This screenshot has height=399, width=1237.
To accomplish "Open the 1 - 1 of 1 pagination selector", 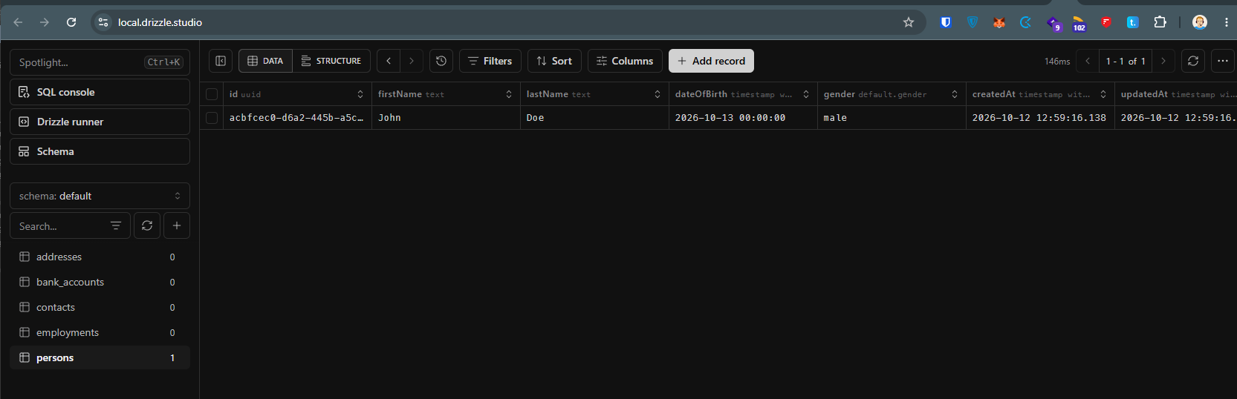I will (x=1126, y=61).
